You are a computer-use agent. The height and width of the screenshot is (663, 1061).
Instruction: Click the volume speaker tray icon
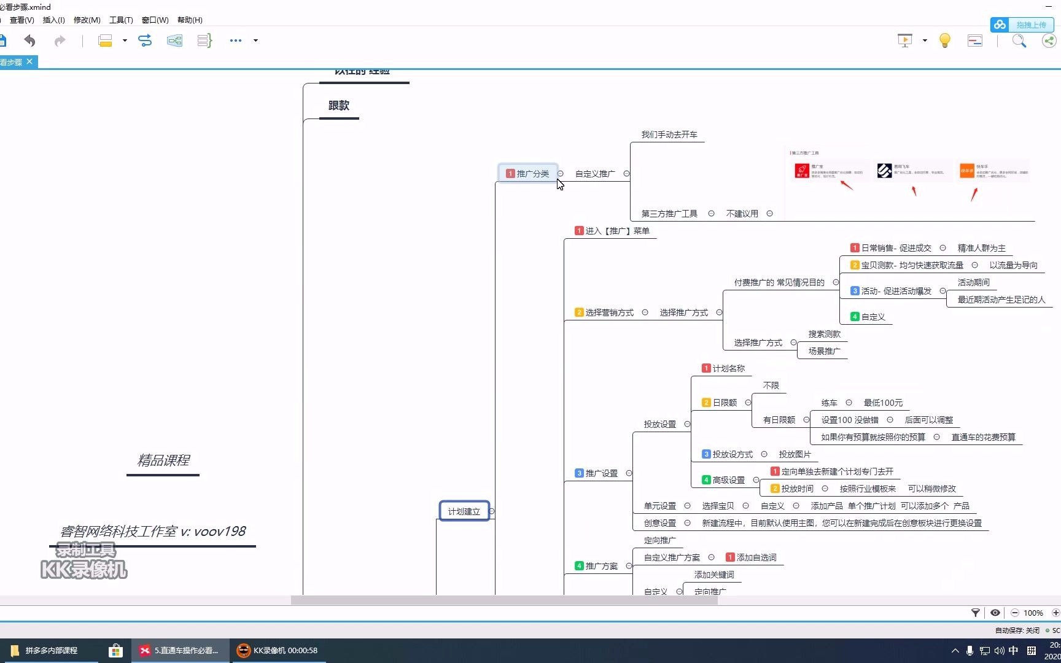(x=999, y=651)
